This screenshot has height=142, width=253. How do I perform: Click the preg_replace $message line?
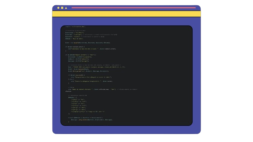[x=92, y=120]
